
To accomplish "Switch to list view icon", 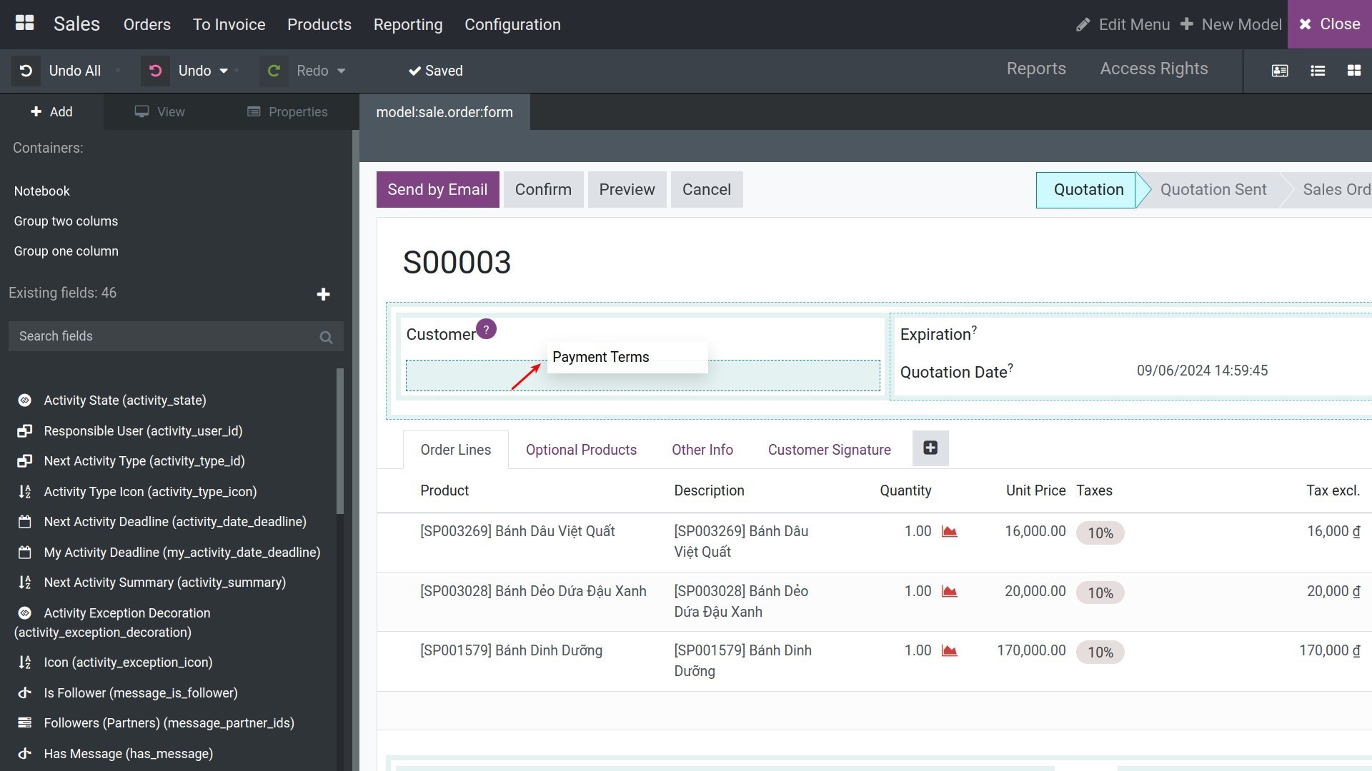I will 1318,71.
